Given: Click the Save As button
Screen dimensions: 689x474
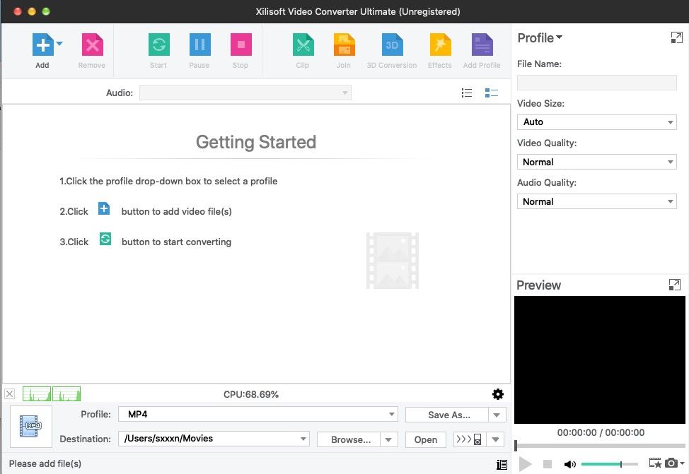Looking at the screenshot, I should click(448, 414).
